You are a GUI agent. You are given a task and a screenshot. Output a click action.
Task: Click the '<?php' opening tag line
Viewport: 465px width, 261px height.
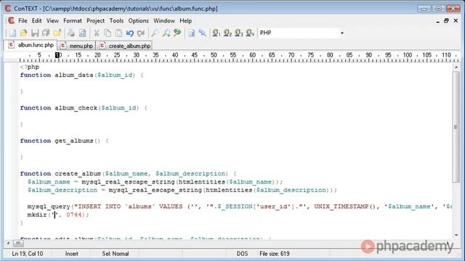[x=30, y=67]
